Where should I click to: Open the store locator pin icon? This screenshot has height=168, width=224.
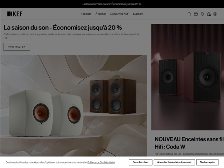pos(202,14)
